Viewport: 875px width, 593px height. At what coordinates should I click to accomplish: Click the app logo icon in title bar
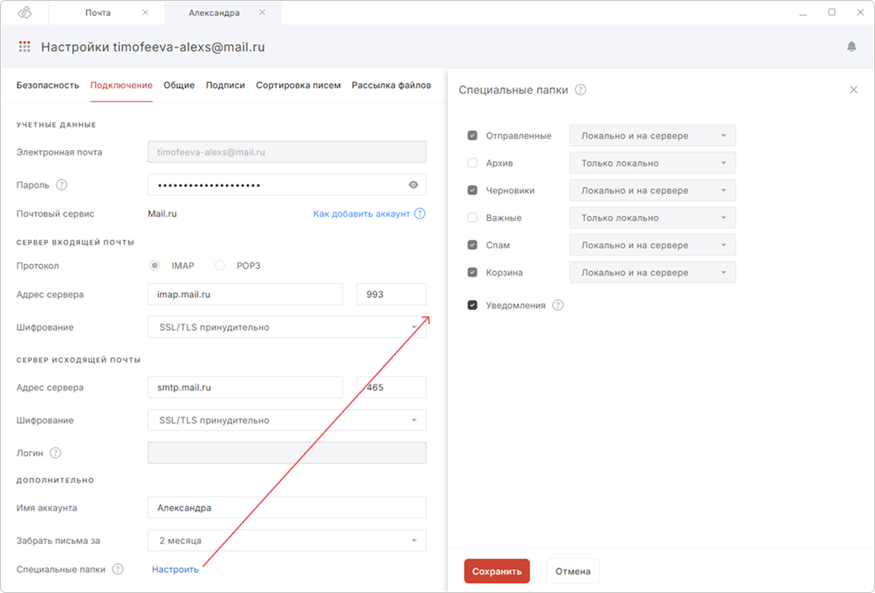25,13
